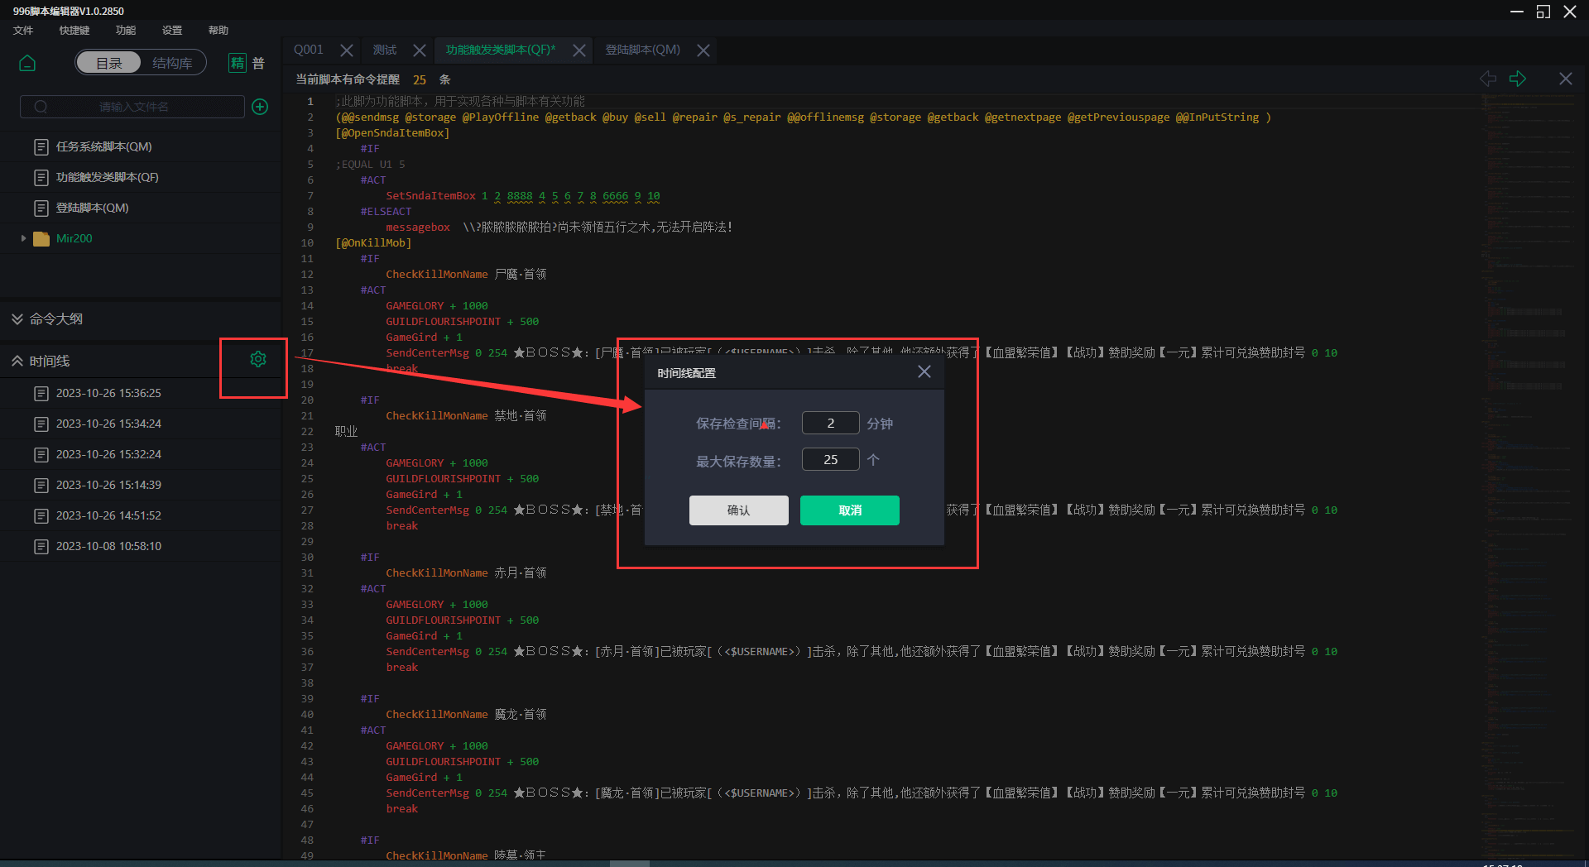Viewport: 1589px width, 867px height.
Task: Switch sidebar to 结构库 view
Action: tap(172, 64)
